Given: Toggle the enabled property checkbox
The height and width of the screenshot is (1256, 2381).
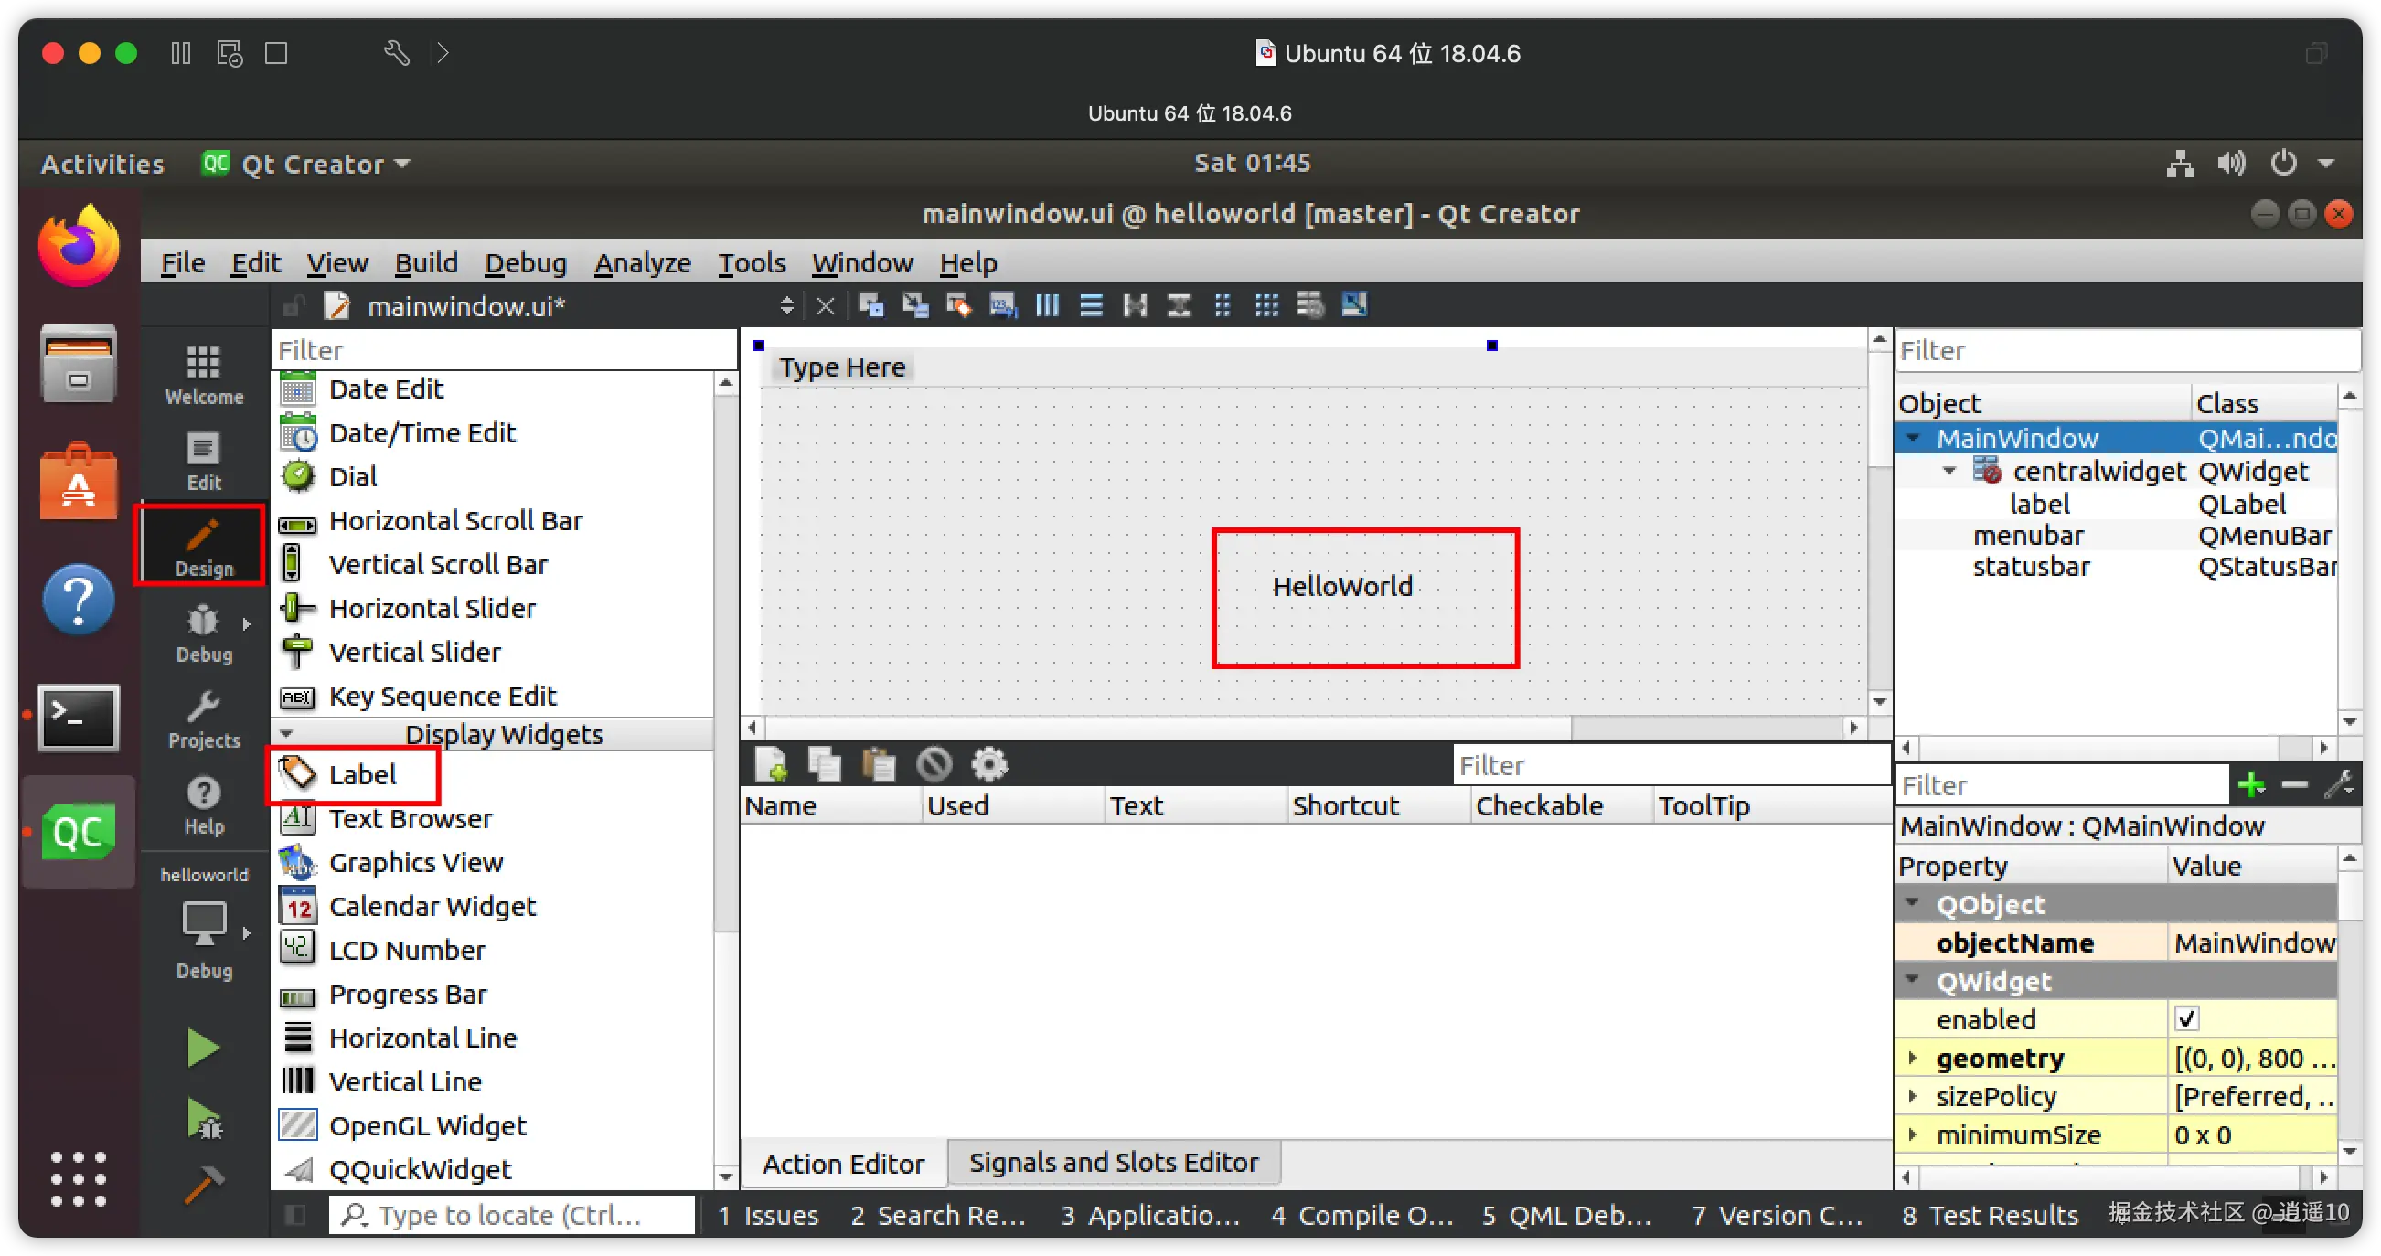Looking at the screenshot, I should pos(2186,1019).
